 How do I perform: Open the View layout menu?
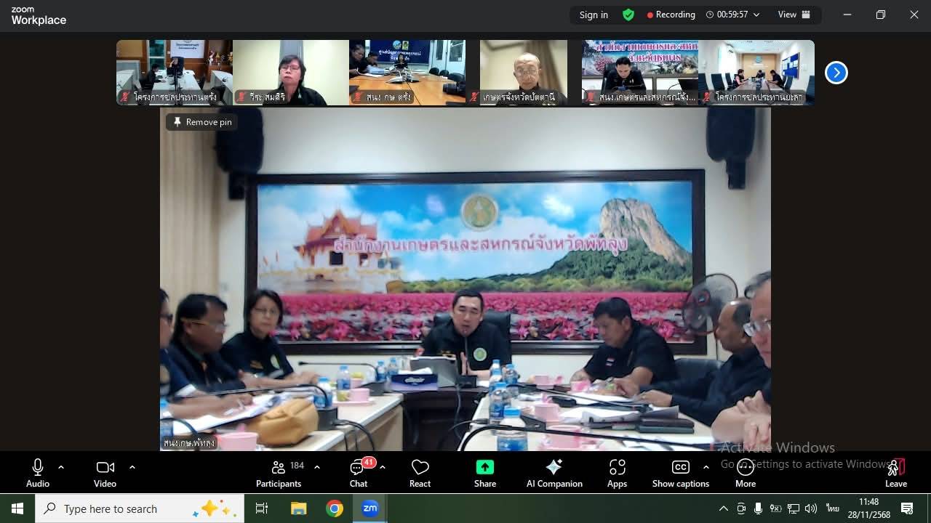(794, 15)
